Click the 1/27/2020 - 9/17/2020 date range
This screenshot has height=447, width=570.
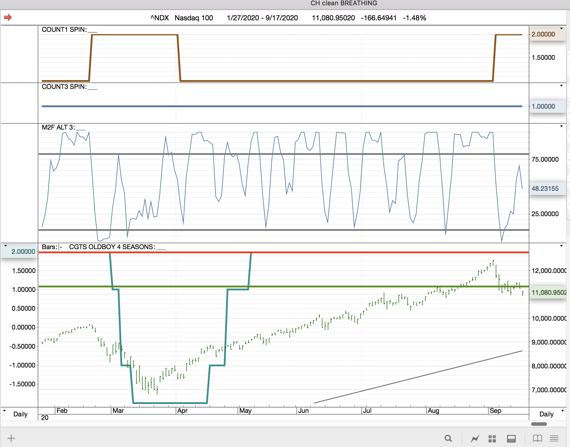tap(262, 18)
